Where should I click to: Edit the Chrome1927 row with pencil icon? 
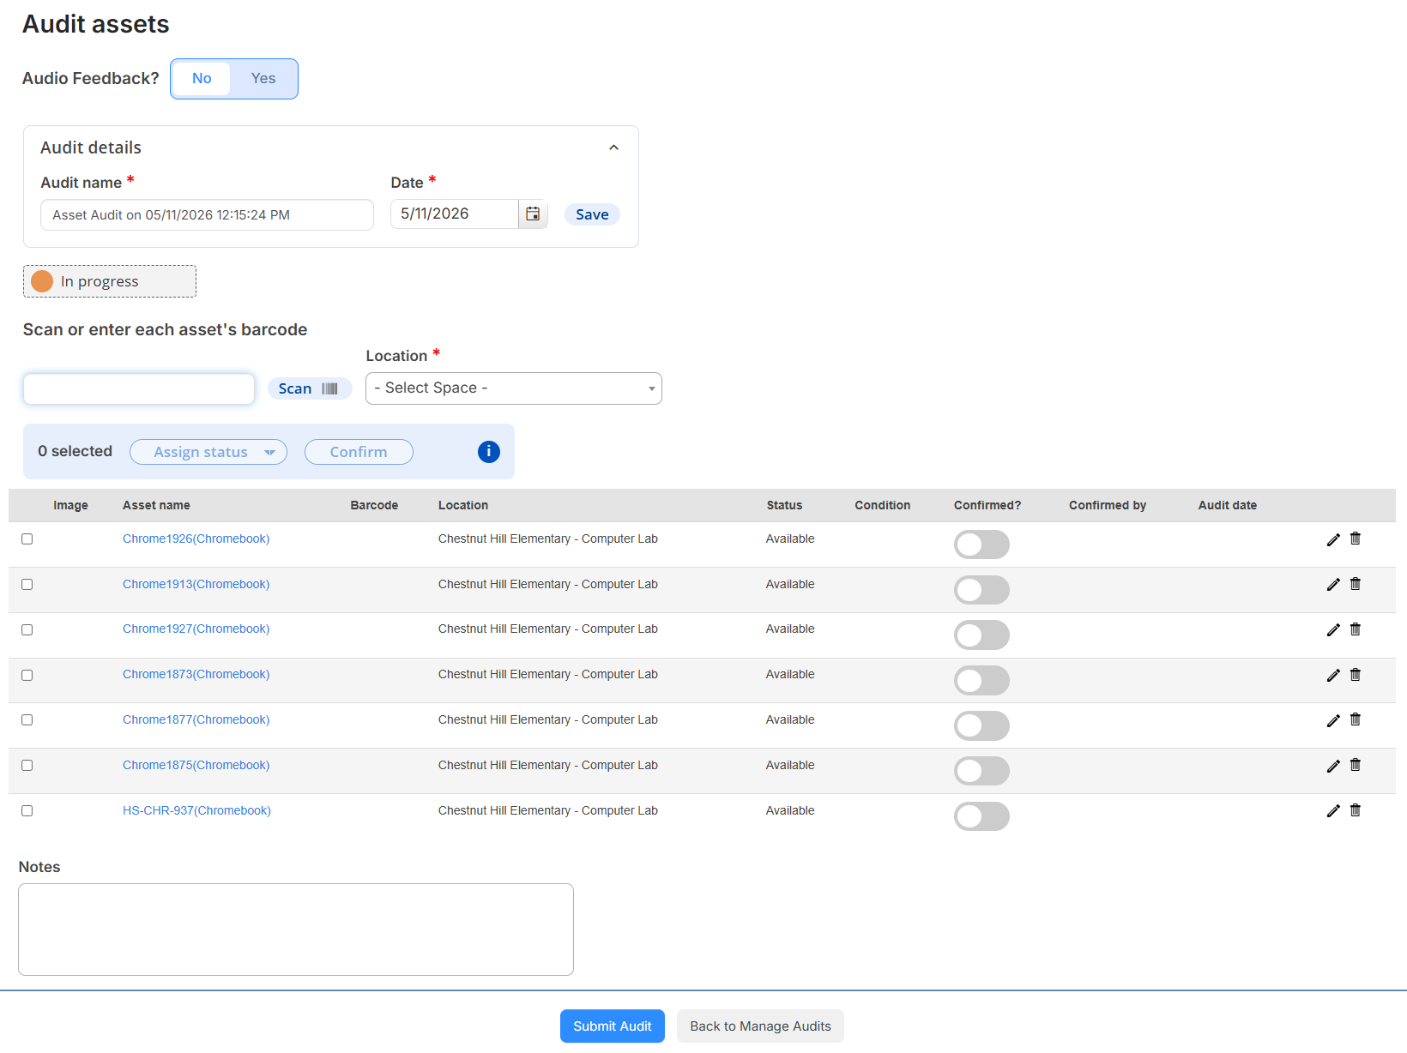1333,630
